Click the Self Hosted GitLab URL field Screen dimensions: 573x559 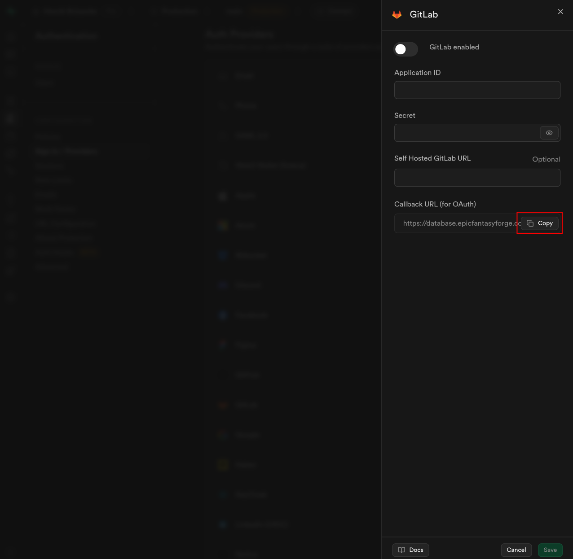(x=477, y=178)
